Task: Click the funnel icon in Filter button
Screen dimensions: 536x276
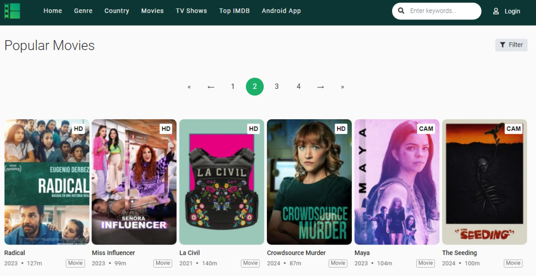Action: pyautogui.click(x=502, y=45)
